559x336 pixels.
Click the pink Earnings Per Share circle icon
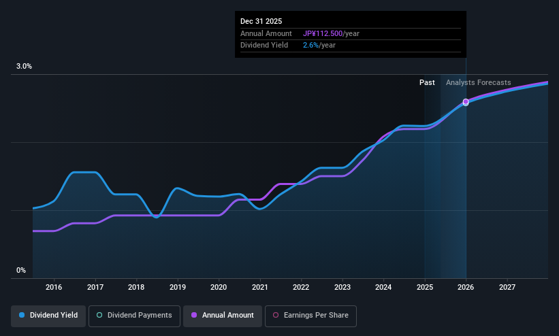click(x=276, y=315)
